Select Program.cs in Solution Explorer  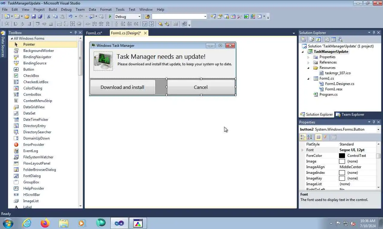point(328,95)
